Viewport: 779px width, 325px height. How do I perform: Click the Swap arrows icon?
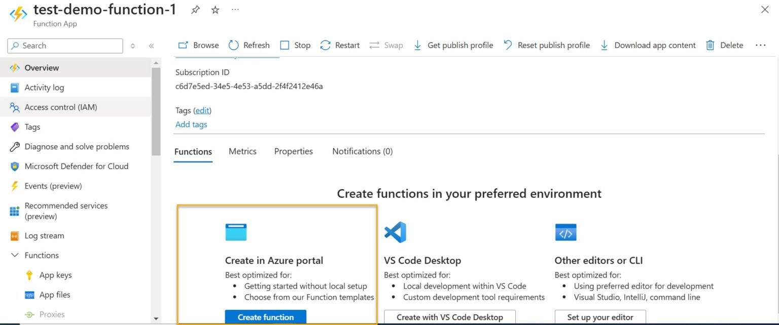(x=374, y=45)
